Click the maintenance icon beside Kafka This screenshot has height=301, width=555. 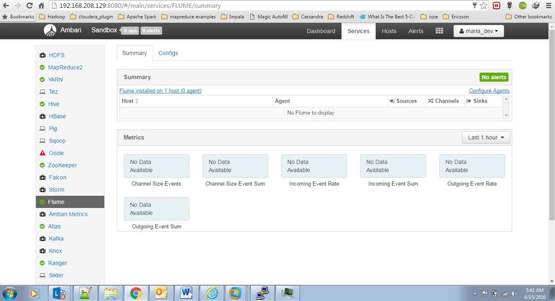click(x=42, y=239)
